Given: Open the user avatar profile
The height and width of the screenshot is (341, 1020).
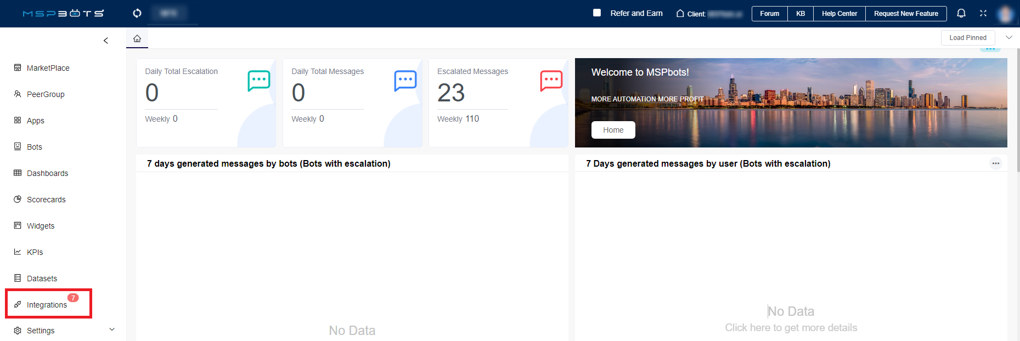Looking at the screenshot, I should coord(1005,14).
